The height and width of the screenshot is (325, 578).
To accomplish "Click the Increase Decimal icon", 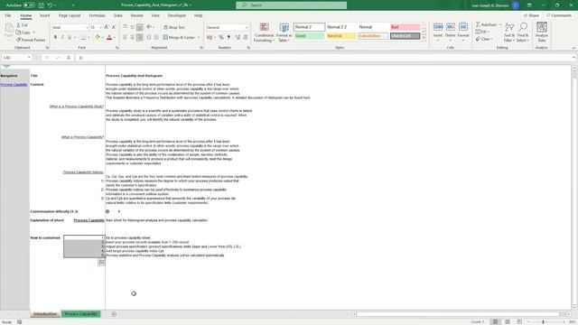I will click(238, 37).
